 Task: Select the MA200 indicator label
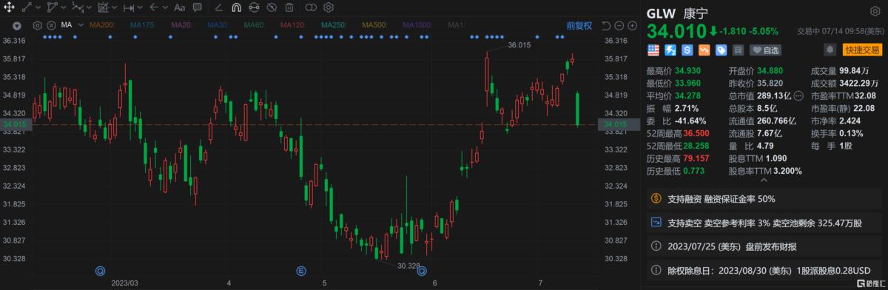pyautogui.click(x=101, y=24)
